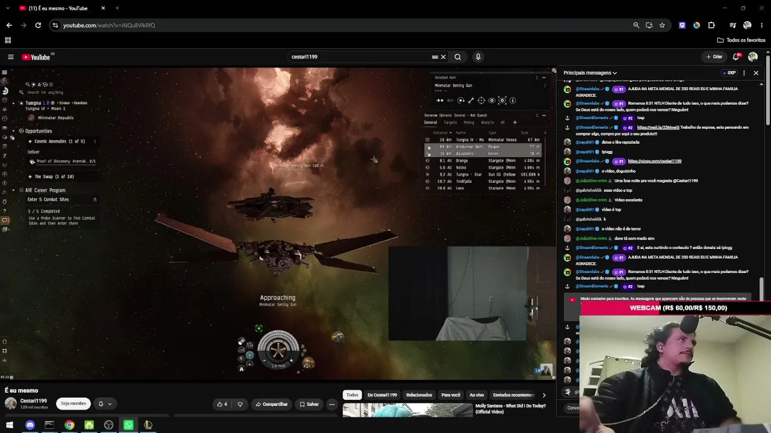Click the orbit icon in Selected Item
The image size is (771, 433).
[x=461, y=100]
